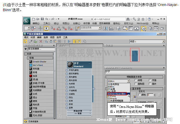Select the arrow Select tool in material editor
Image resolution: width=180 pixels, height=124 pixels.
(x=25, y=41)
